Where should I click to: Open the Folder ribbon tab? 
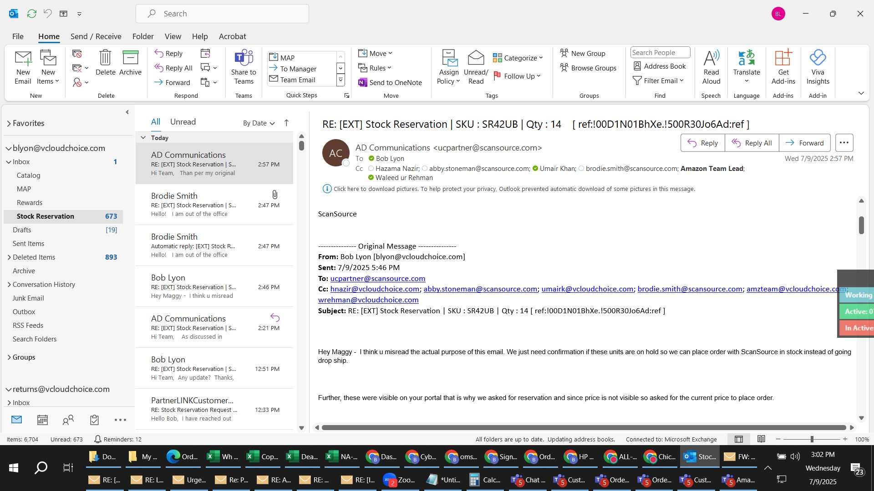coord(143,36)
